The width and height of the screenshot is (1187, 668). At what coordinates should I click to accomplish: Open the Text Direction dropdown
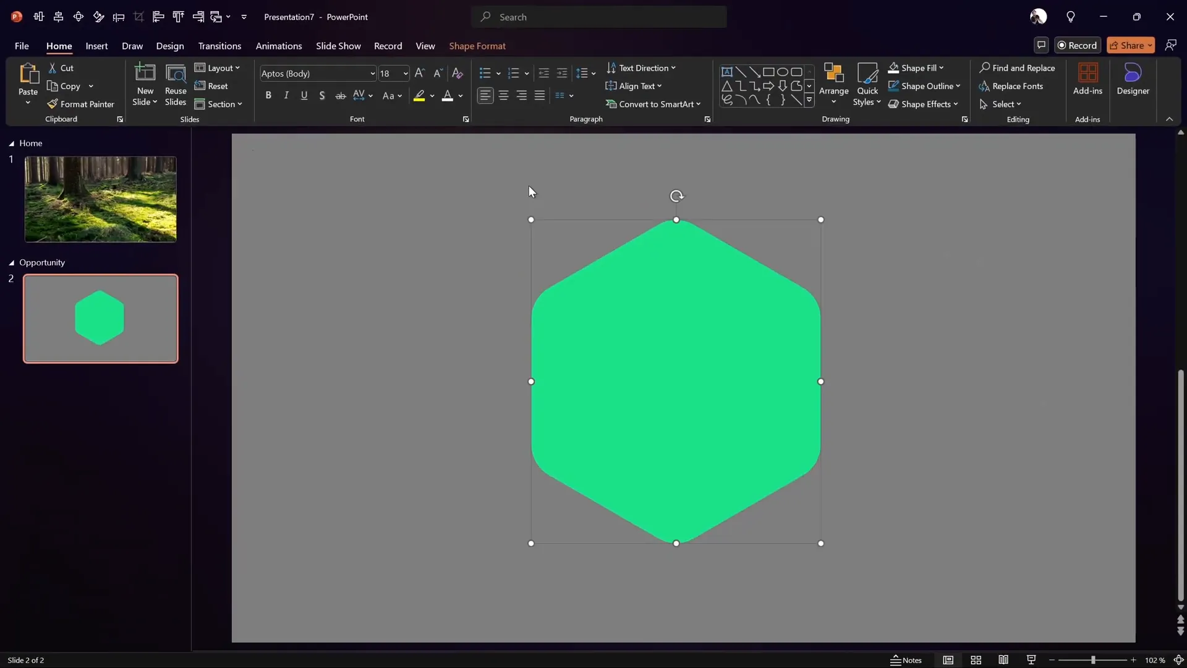coord(641,68)
